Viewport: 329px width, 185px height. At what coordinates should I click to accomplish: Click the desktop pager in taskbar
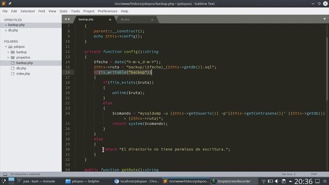[11, 181]
